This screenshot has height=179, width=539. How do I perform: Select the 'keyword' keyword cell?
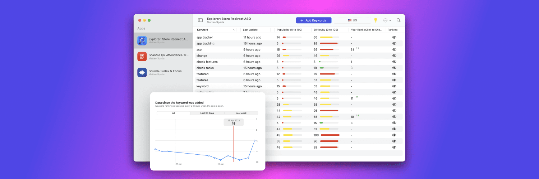(202, 86)
